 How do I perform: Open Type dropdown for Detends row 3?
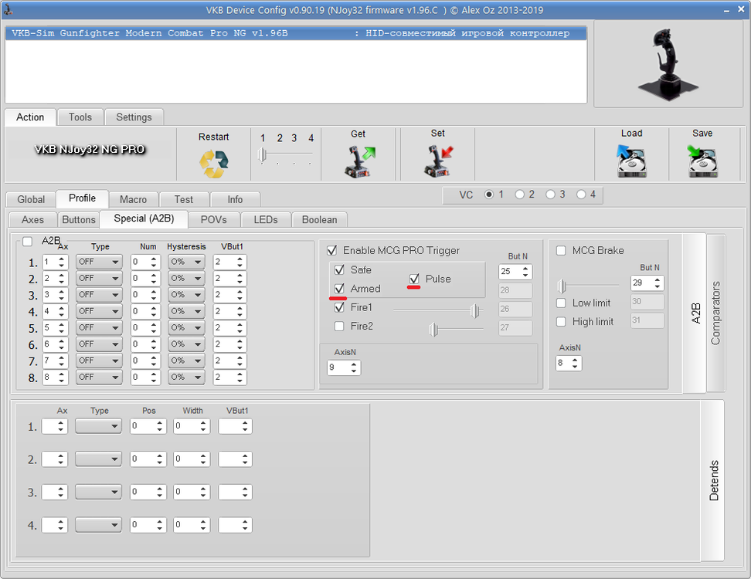click(98, 492)
